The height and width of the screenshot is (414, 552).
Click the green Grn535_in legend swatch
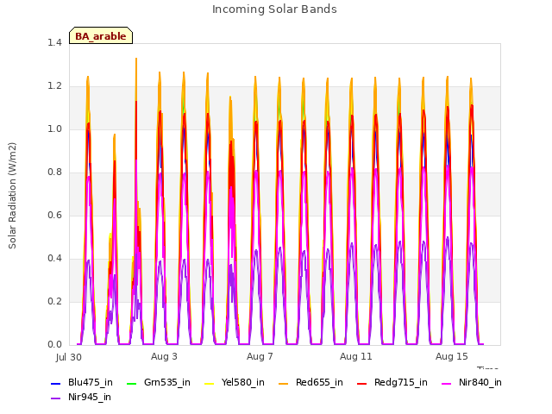pos(131,383)
